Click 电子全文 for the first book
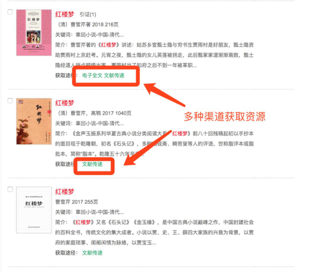This screenshot has height=273, width=317. (92, 75)
